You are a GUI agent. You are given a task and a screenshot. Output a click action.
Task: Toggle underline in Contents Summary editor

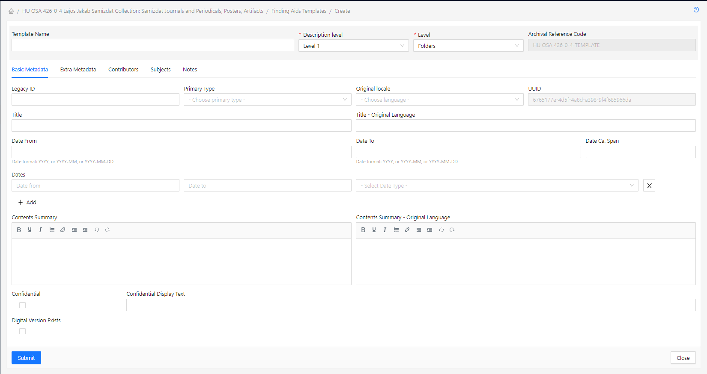30,230
